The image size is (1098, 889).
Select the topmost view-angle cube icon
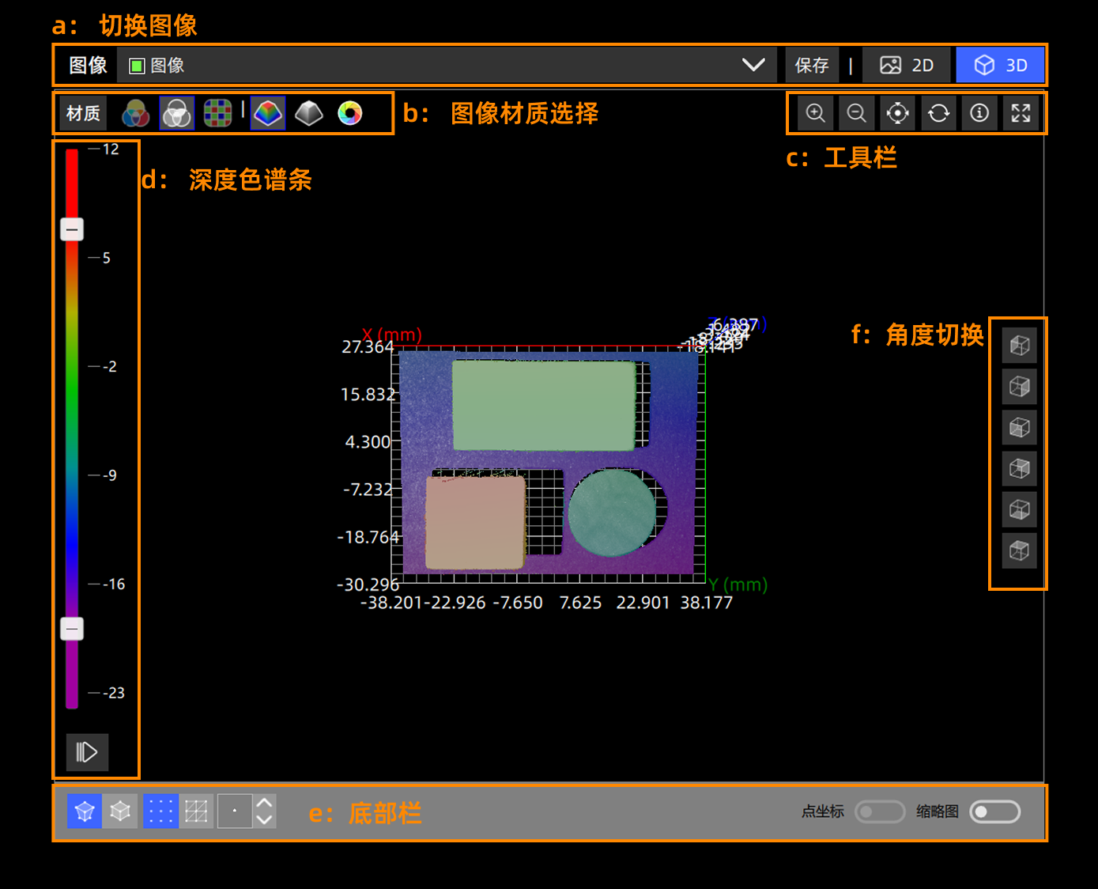coord(1020,346)
